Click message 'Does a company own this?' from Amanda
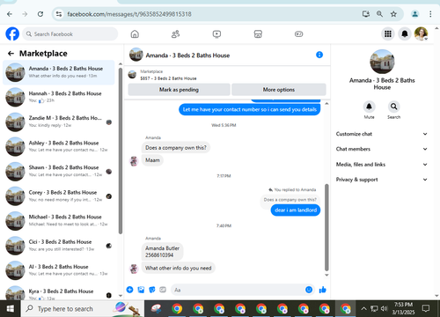This screenshot has width=440, height=317. (176, 148)
